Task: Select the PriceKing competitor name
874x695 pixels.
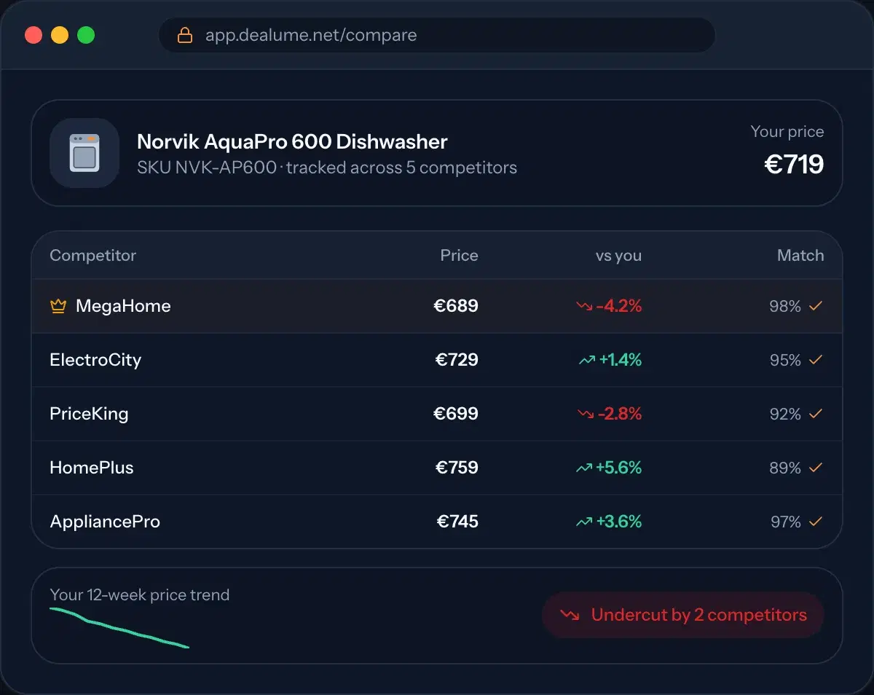Action: click(89, 414)
